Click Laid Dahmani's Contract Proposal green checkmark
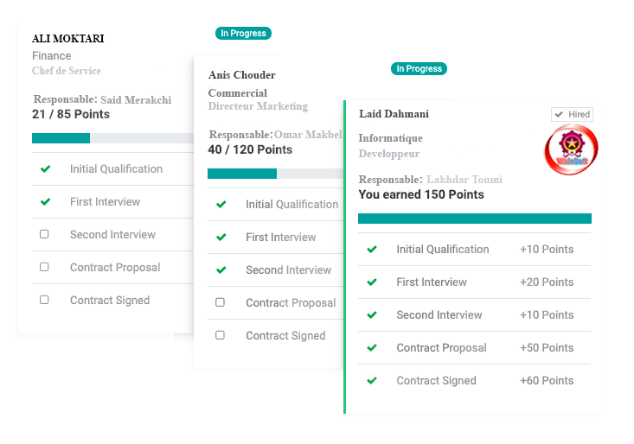Image resolution: width=634 pixels, height=444 pixels. tap(372, 347)
